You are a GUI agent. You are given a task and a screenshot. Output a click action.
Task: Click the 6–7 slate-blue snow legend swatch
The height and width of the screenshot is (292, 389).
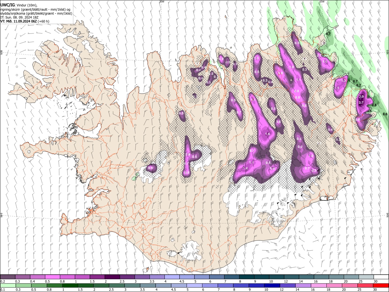217,277
